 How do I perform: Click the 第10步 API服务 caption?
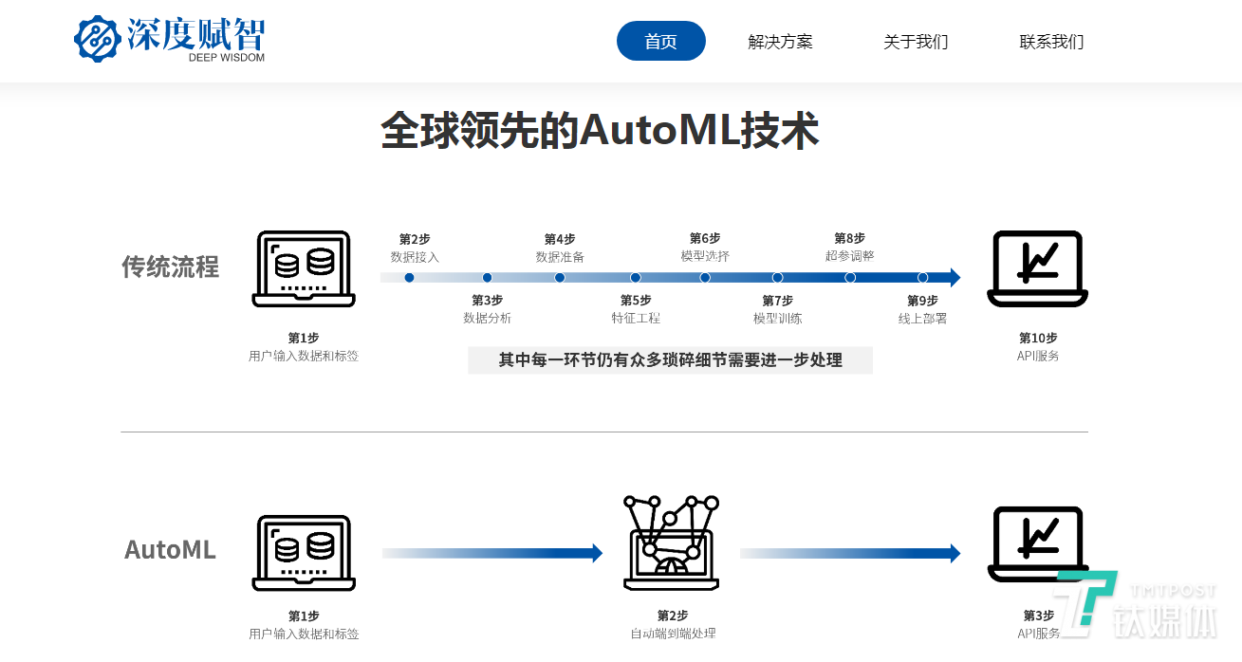pos(1038,347)
